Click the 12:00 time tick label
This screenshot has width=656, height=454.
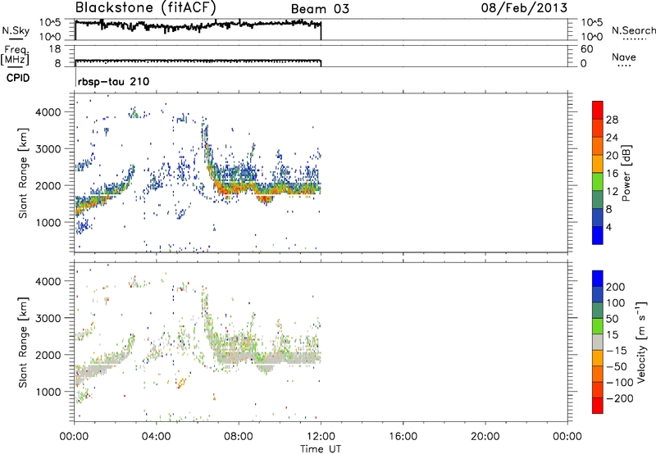click(x=321, y=437)
